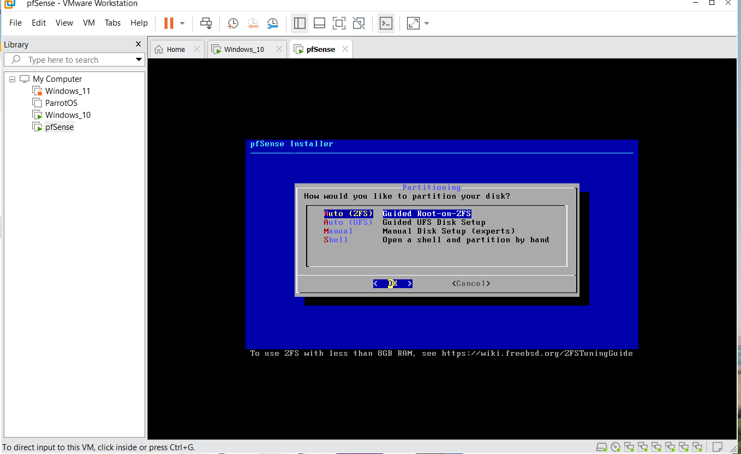Close the Windows_10 tab

tap(279, 49)
